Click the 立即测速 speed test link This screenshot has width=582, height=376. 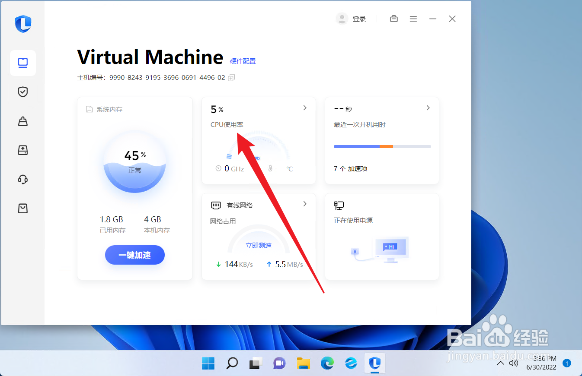tap(259, 245)
